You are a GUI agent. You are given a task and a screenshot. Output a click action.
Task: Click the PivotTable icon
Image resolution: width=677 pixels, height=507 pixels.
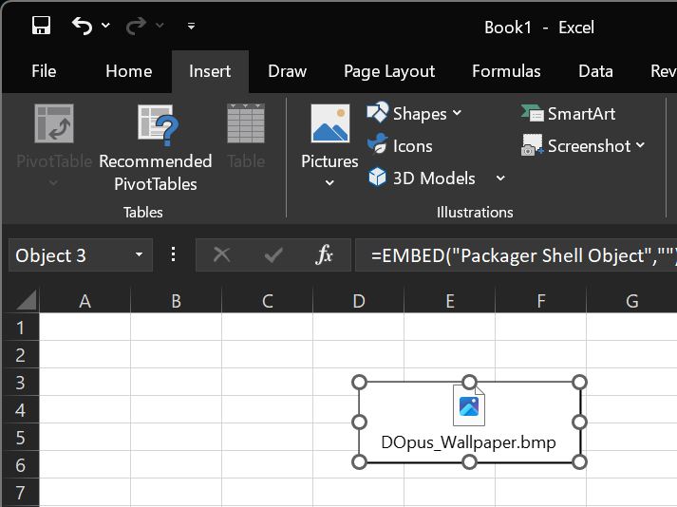[x=54, y=123]
